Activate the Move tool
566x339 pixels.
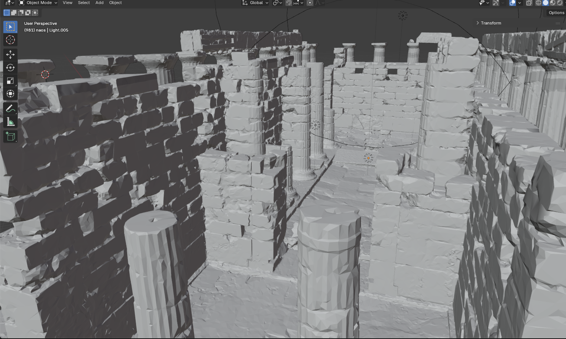pos(10,55)
